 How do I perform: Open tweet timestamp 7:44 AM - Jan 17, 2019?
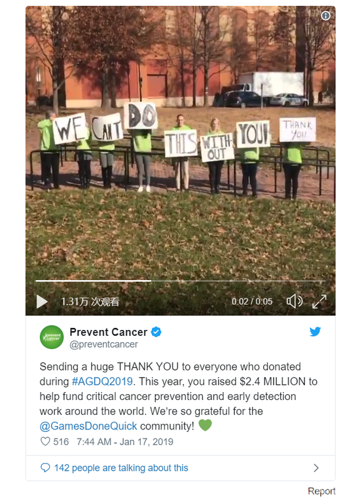(125, 442)
